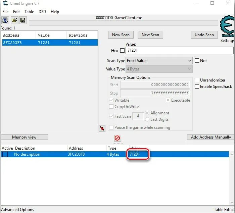Open the Scan Type dropdown

(x=159, y=61)
